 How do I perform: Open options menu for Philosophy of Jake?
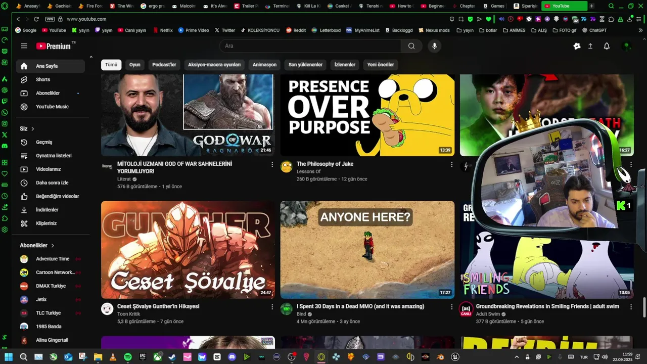451,164
